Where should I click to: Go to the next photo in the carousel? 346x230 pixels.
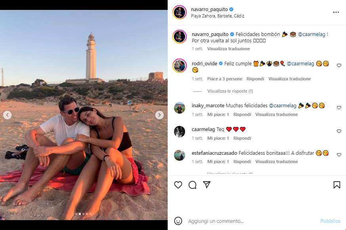[159, 115]
